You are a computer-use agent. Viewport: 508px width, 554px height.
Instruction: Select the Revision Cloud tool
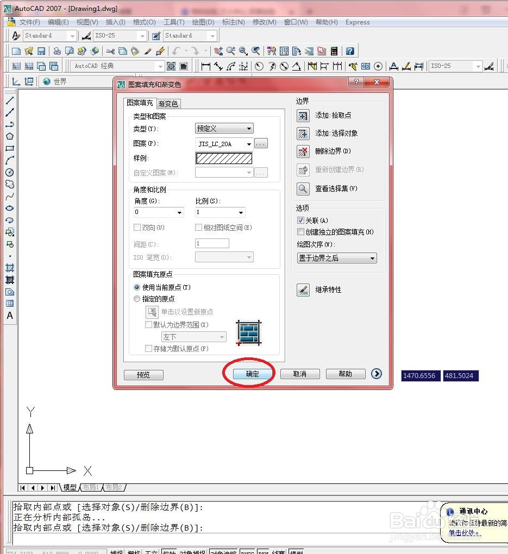10,185
